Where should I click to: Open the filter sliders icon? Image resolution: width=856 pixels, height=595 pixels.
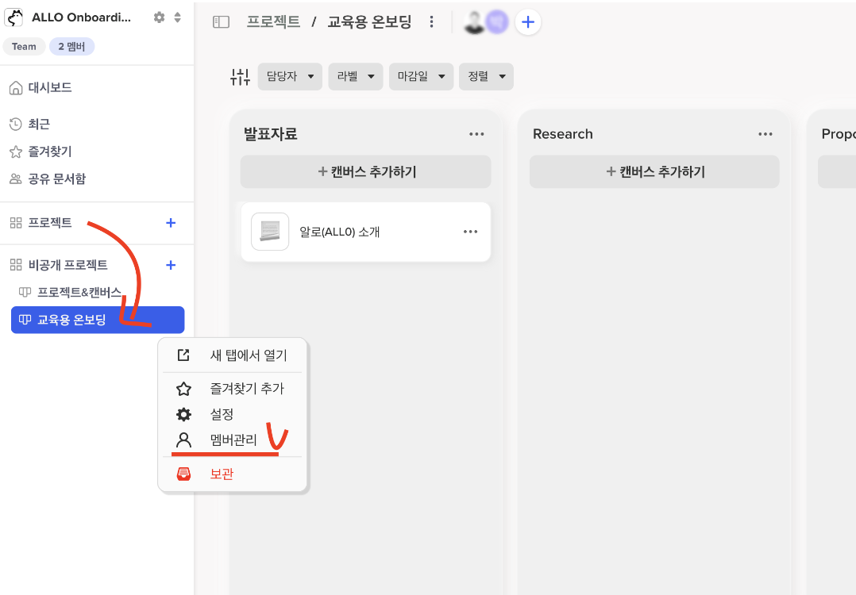point(240,77)
